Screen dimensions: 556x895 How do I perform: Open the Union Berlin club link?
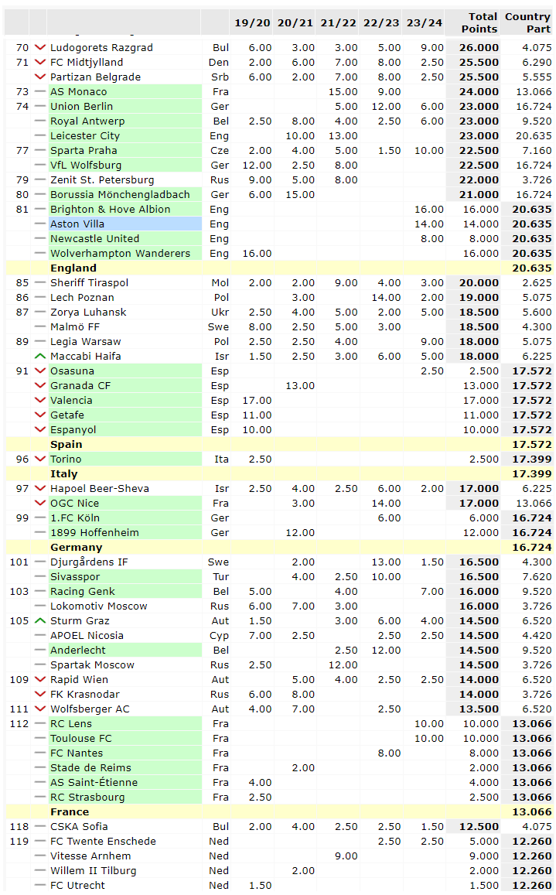(82, 106)
